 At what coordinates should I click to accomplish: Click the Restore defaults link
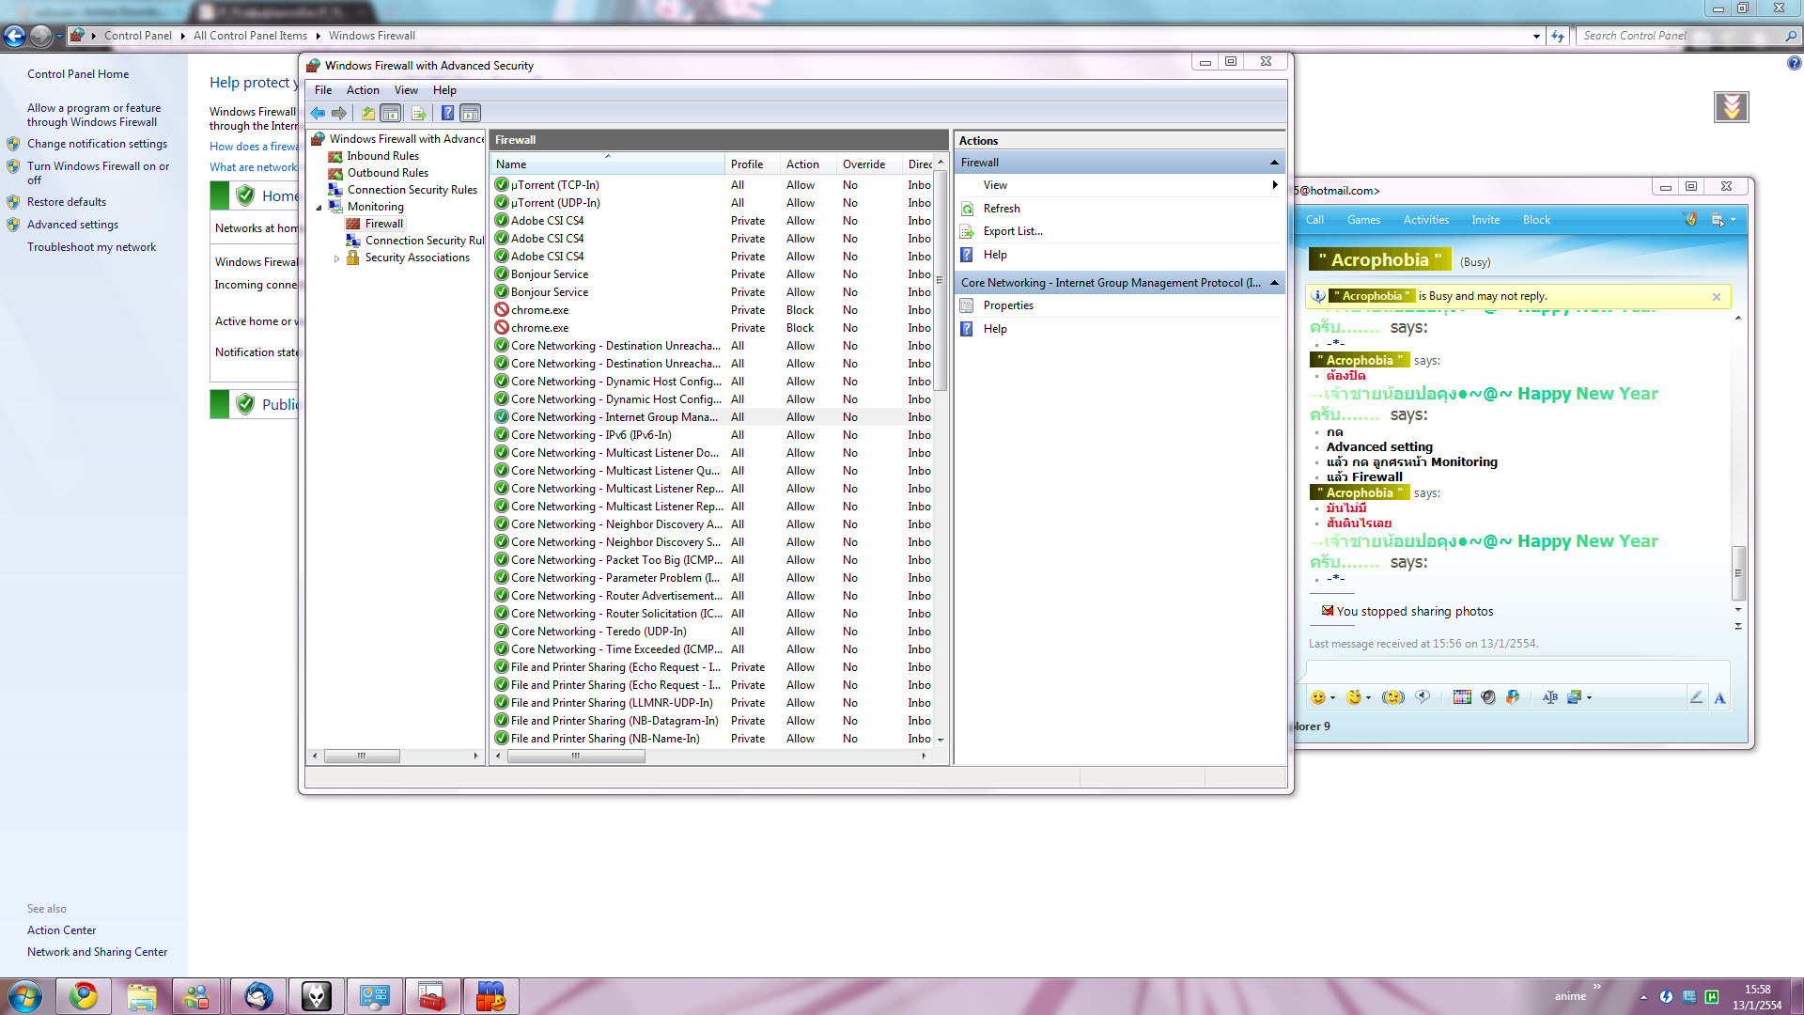click(x=67, y=202)
